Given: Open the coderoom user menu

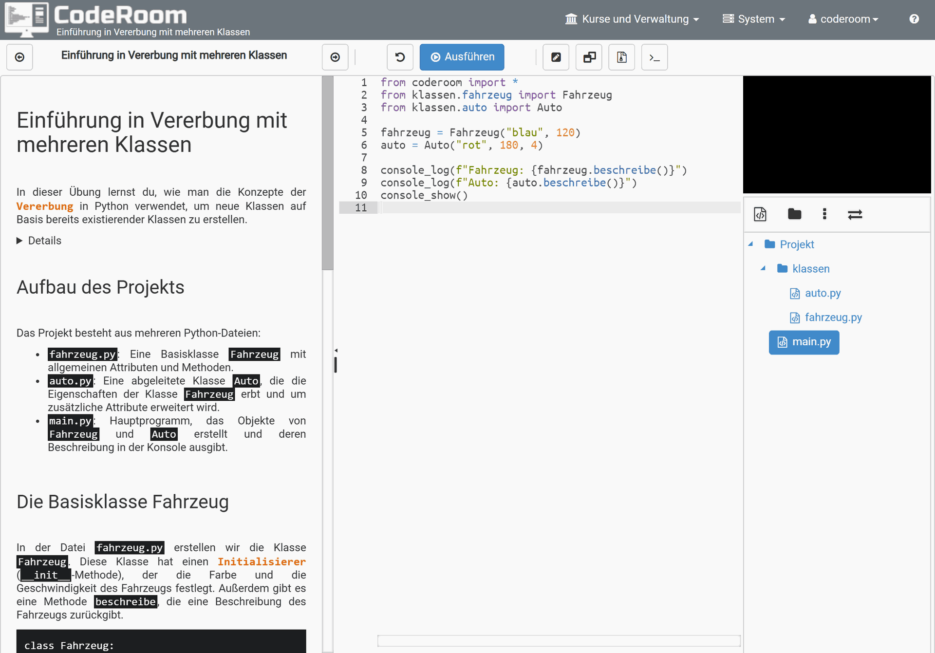Looking at the screenshot, I should coord(843,19).
